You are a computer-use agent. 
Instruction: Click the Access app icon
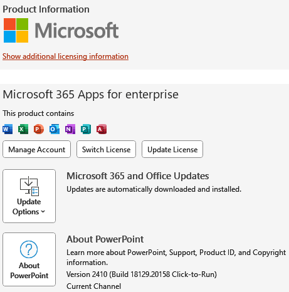pos(102,129)
